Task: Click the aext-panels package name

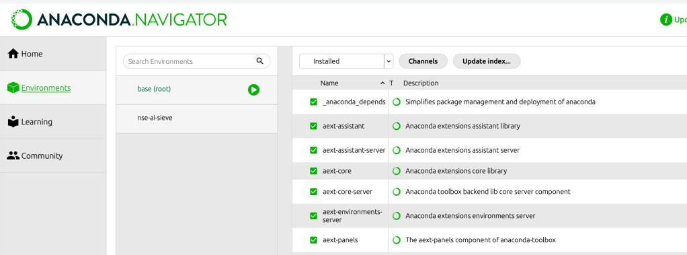Action: (340, 240)
